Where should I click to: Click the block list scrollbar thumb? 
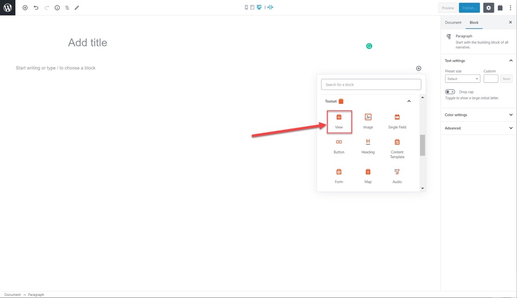[x=422, y=145]
